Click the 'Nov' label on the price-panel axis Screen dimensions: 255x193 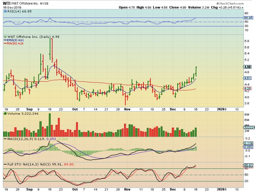tap(127, 109)
